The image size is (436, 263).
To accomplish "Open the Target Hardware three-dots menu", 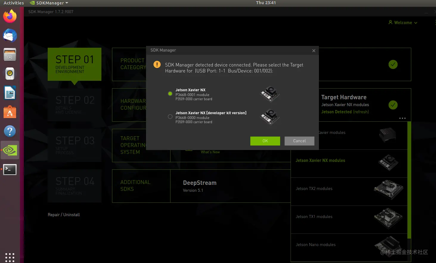I will pyautogui.click(x=402, y=118).
